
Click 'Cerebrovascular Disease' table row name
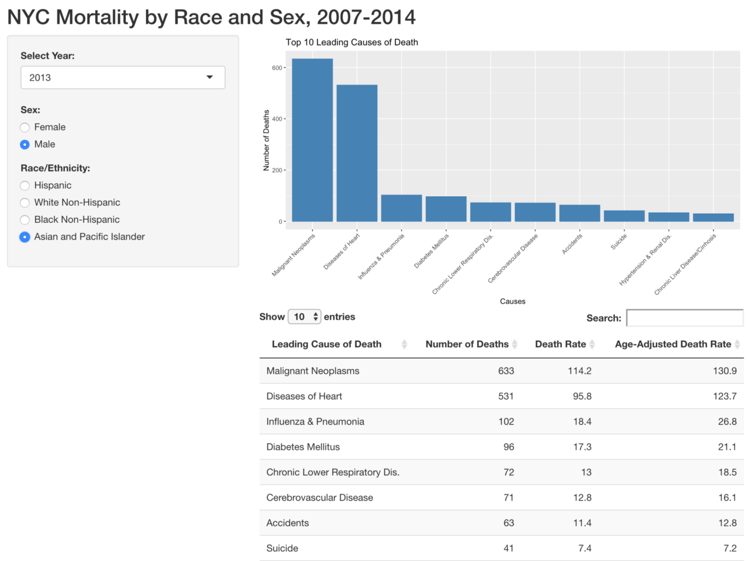click(x=319, y=498)
